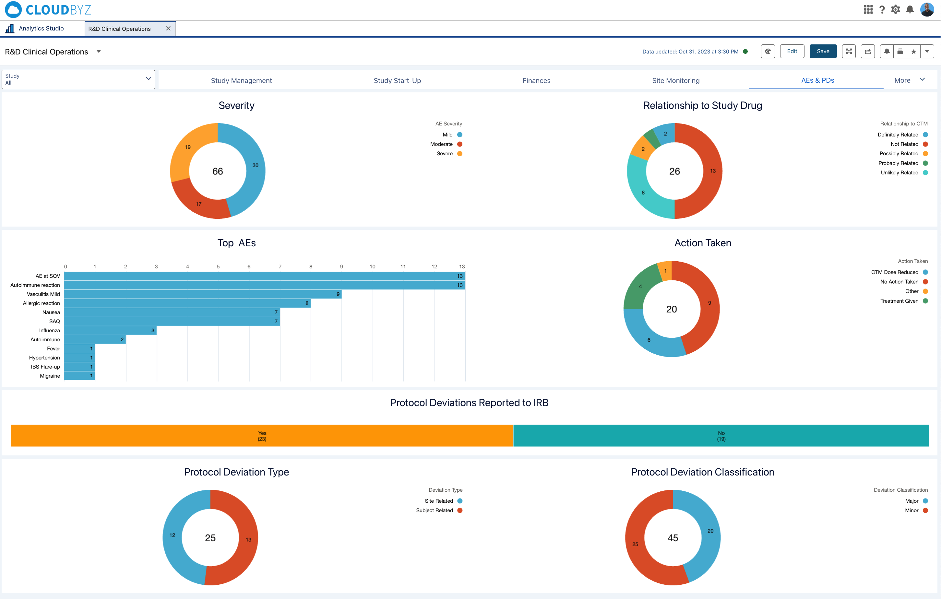Click the green data status indicator
This screenshot has width=941, height=599.
point(745,51)
